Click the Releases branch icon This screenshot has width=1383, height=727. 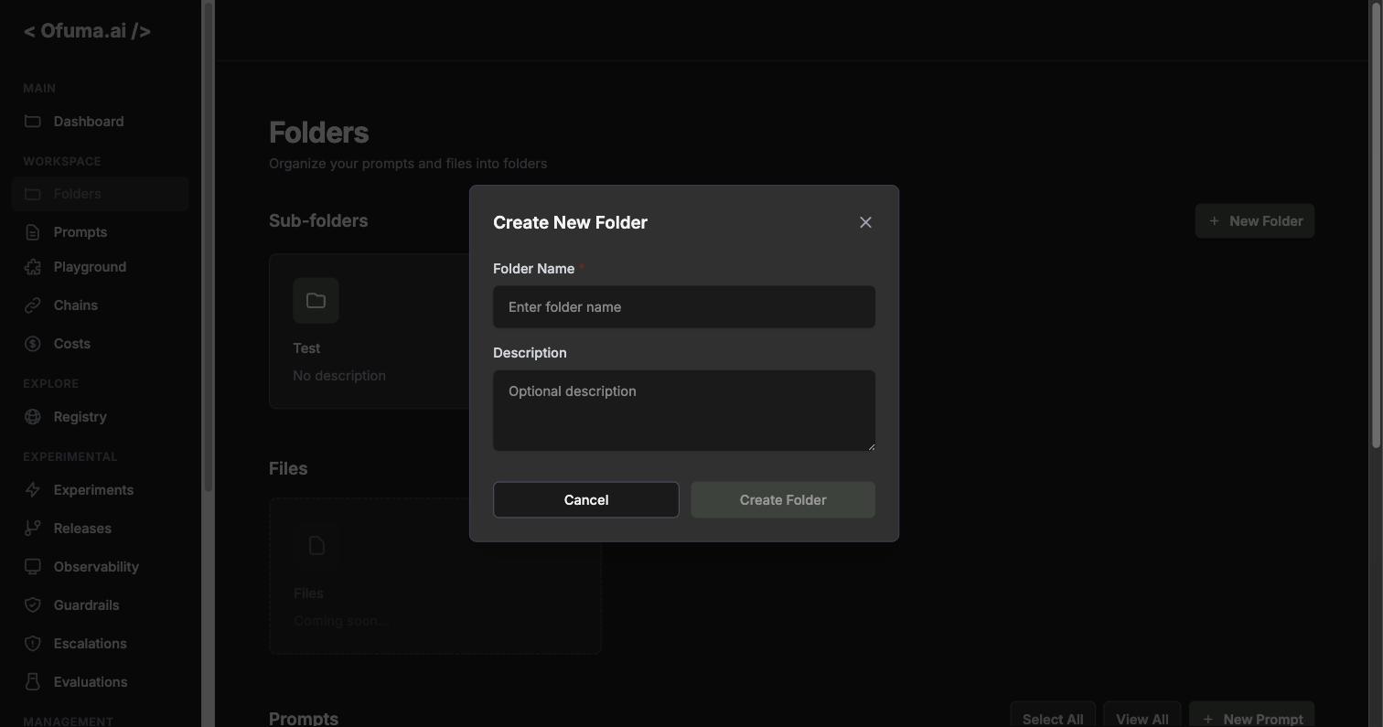click(x=33, y=529)
